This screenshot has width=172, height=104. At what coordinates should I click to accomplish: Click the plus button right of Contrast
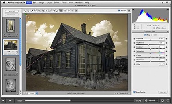(167, 47)
